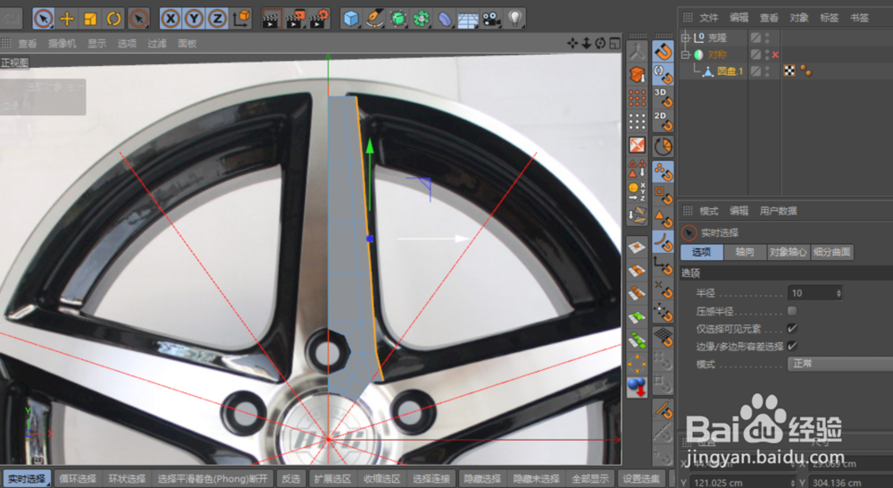The height and width of the screenshot is (488, 893).
Task: Select the Live Selection tool in top toolbar
Action: 44,19
